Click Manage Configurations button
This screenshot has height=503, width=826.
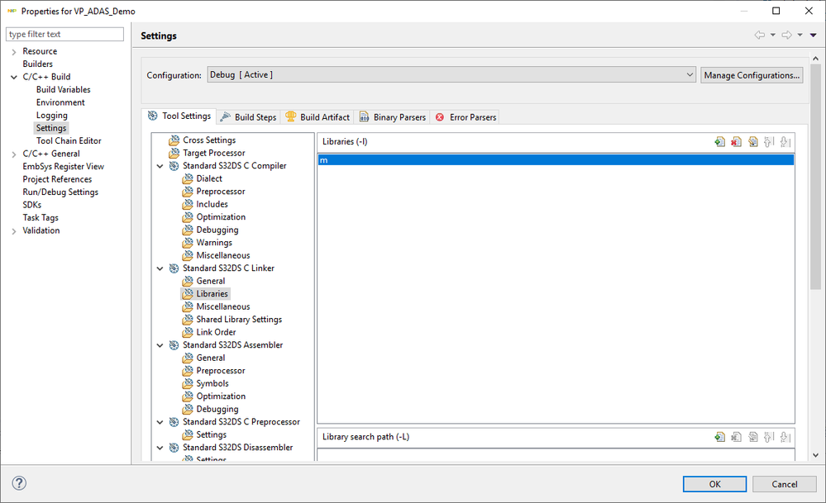pyautogui.click(x=752, y=75)
